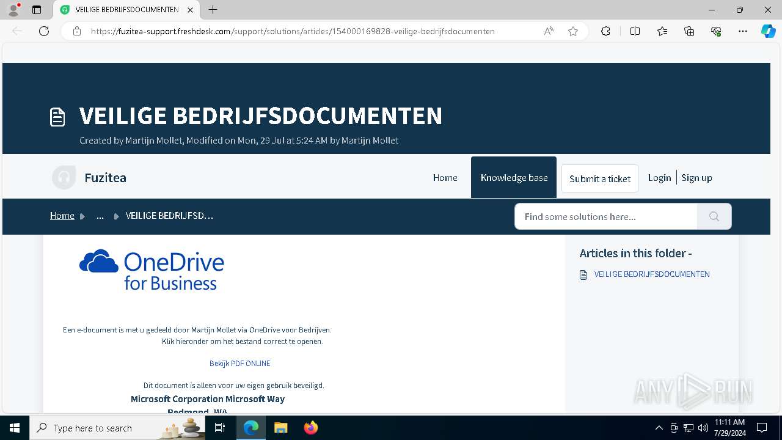Open the Copilot sidebar icon

click(768, 31)
